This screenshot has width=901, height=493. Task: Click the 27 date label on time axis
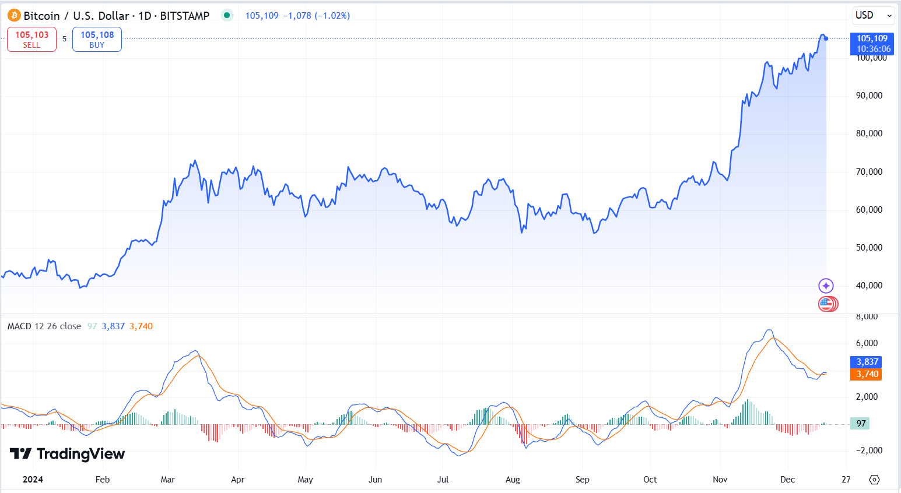846,480
